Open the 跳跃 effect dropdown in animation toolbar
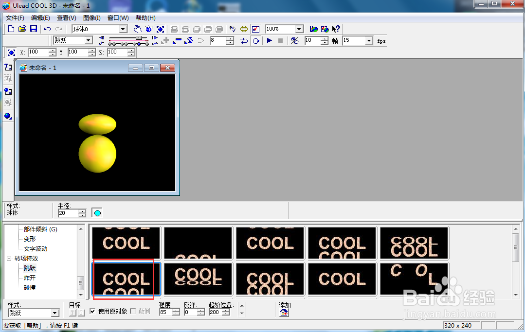This screenshot has height=332, width=525. tap(89, 40)
